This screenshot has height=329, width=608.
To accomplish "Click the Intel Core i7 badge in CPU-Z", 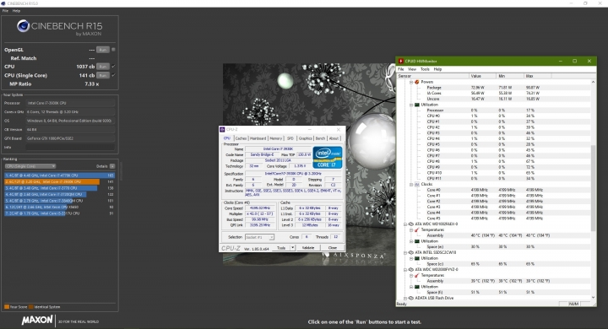I will (x=328, y=158).
